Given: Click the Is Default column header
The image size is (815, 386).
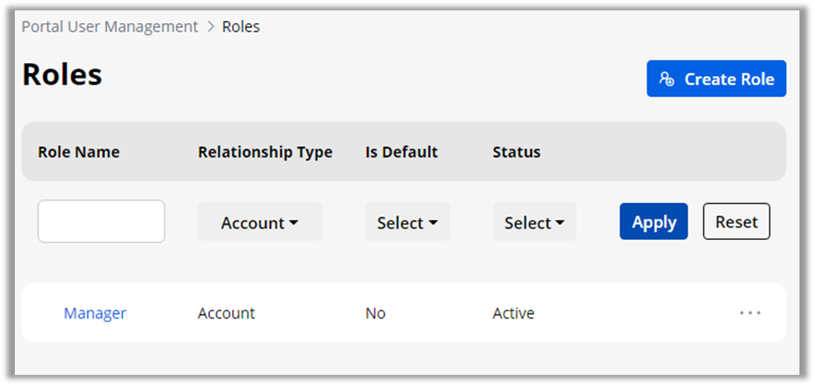Looking at the screenshot, I should pyautogui.click(x=401, y=152).
